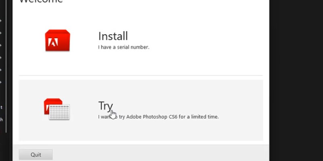Expand the second arrow in left dark panel
This screenshot has width=323, height=161.
[1, 33]
